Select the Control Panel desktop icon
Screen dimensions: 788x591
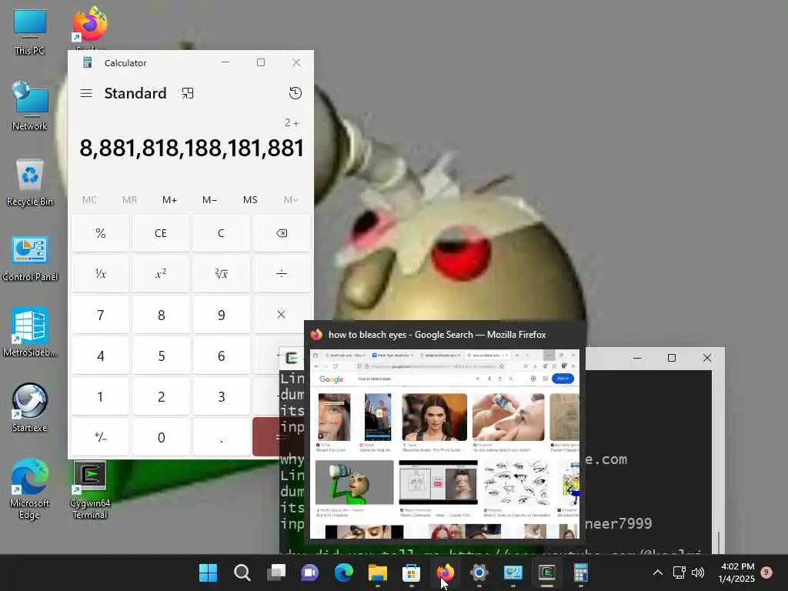tap(30, 258)
